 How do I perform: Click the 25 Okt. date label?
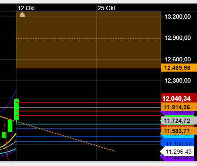(x=107, y=8)
